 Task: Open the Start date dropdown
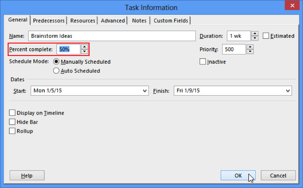[x=145, y=91]
